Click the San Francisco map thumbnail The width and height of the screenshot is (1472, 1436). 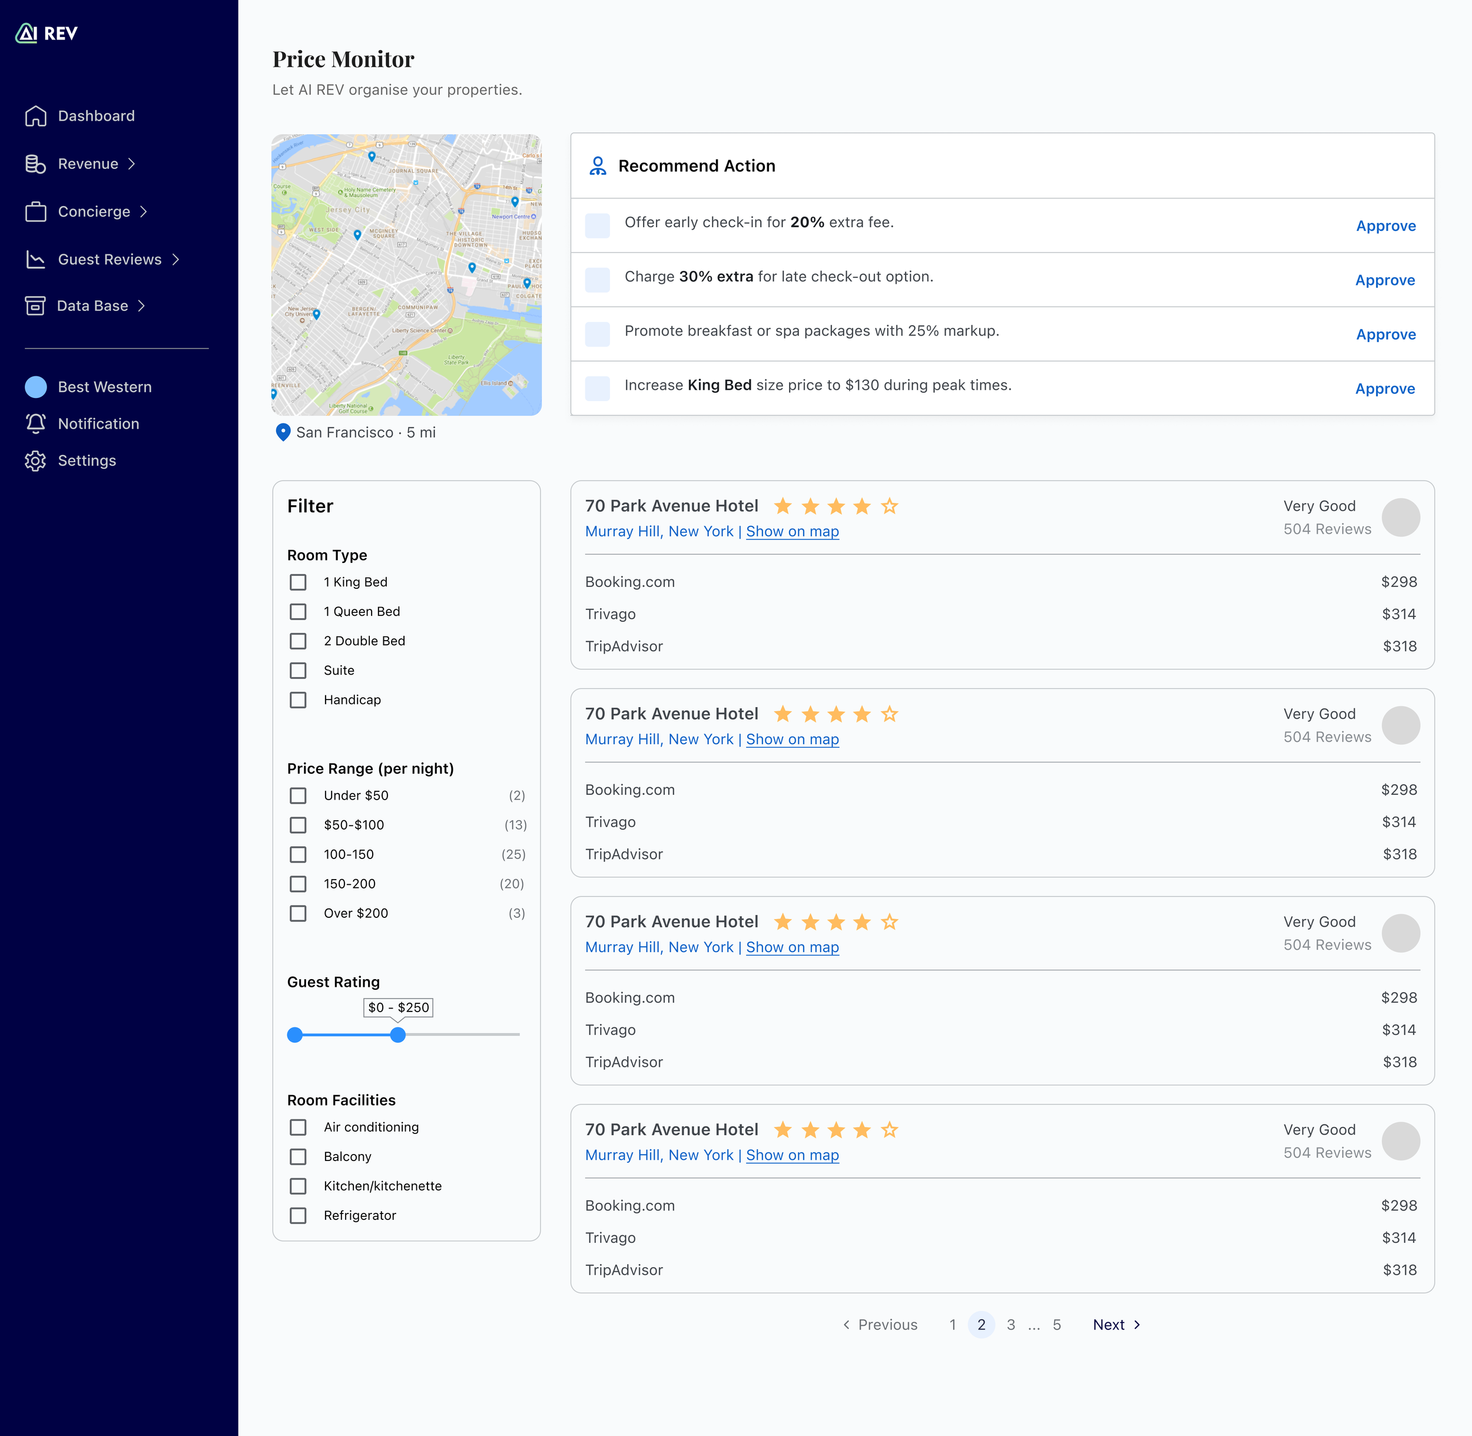click(406, 274)
